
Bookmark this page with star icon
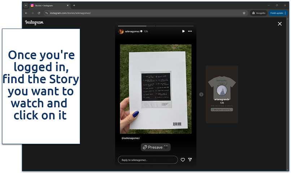[244, 13]
